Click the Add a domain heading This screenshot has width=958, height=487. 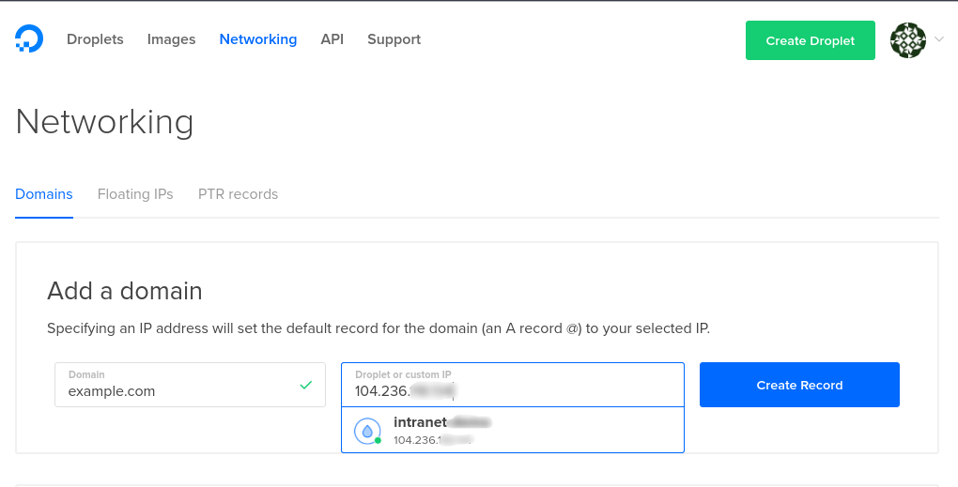click(125, 291)
